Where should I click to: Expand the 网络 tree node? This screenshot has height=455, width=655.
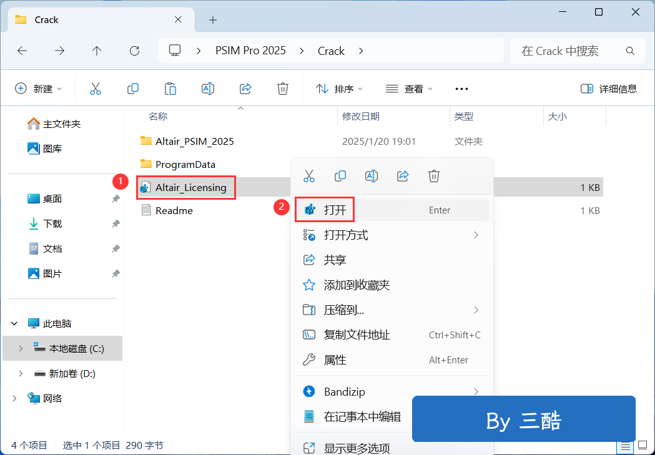click(x=14, y=398)
